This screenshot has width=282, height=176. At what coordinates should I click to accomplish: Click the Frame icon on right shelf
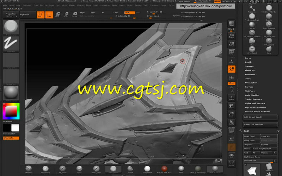(232, 98)
